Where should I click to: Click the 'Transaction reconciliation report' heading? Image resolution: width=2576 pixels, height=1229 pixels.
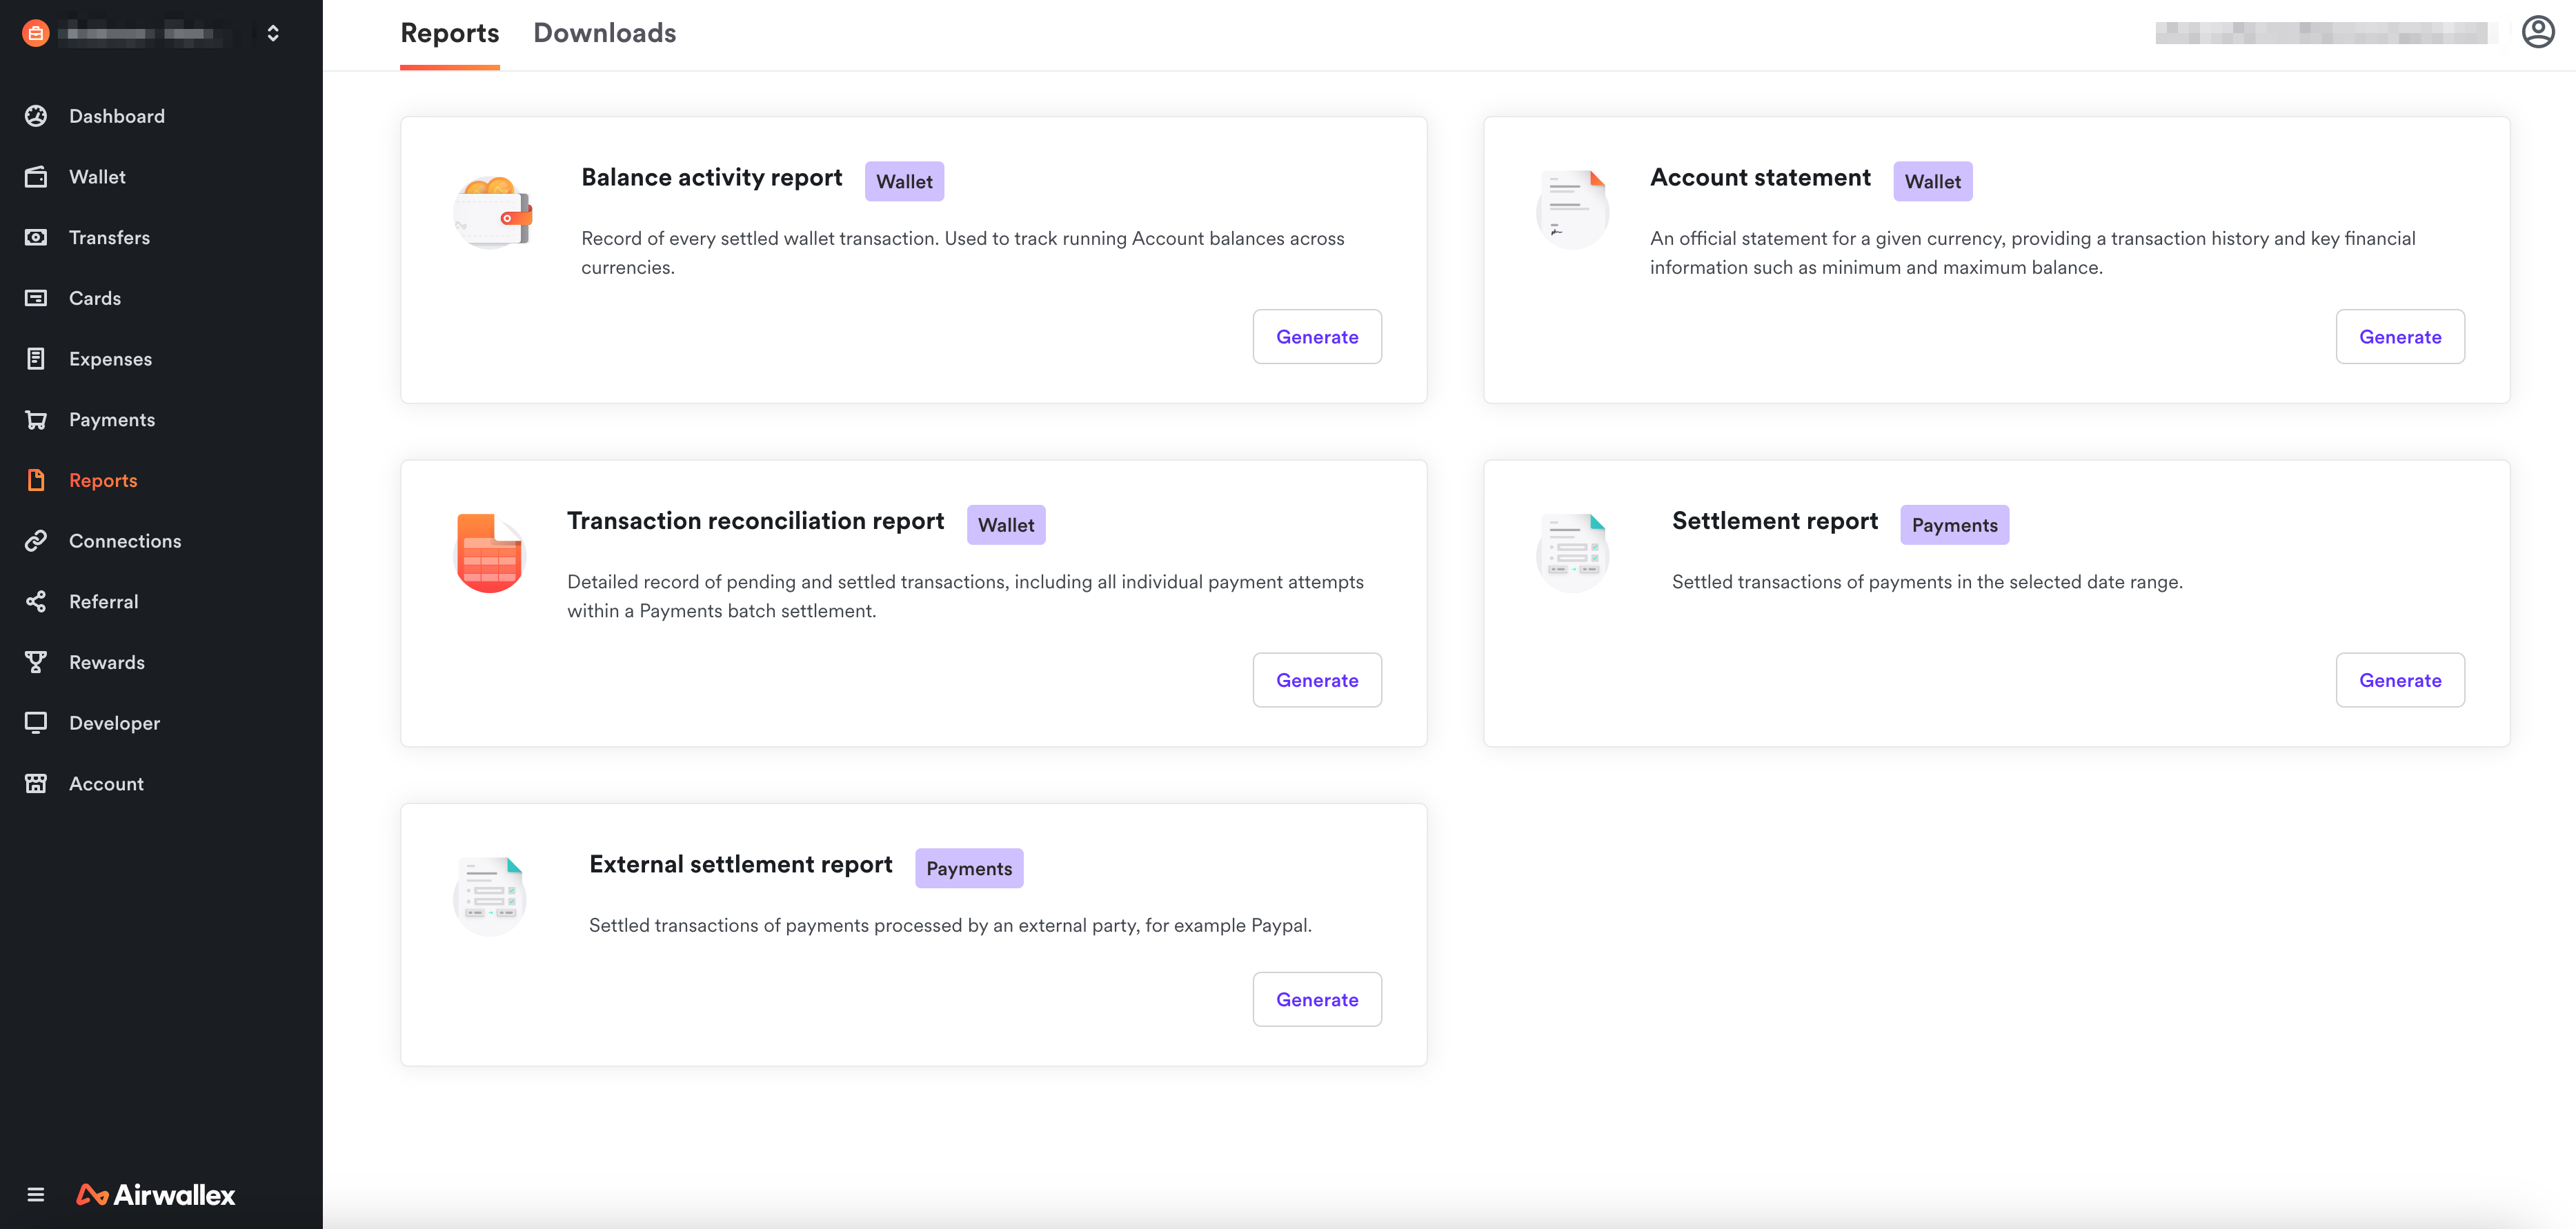coord(756,521)
